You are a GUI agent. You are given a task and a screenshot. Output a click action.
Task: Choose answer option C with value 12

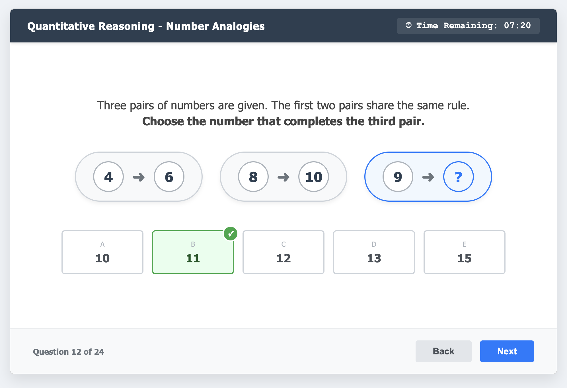[283, 252]
